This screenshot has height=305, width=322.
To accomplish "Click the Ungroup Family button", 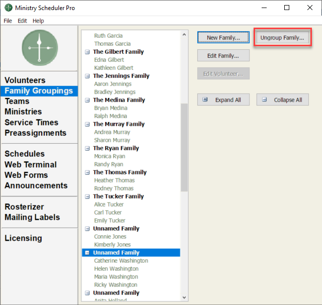I will coord(282,38).
